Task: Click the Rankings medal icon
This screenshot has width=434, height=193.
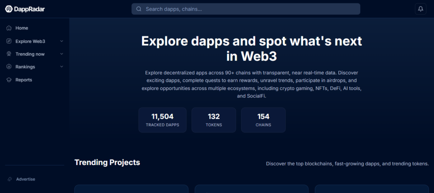Action: pyautogui.click(x=9, y=67)
